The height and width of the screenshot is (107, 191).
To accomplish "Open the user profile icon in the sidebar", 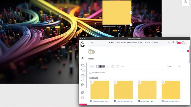I will click(x=83, y=80).
